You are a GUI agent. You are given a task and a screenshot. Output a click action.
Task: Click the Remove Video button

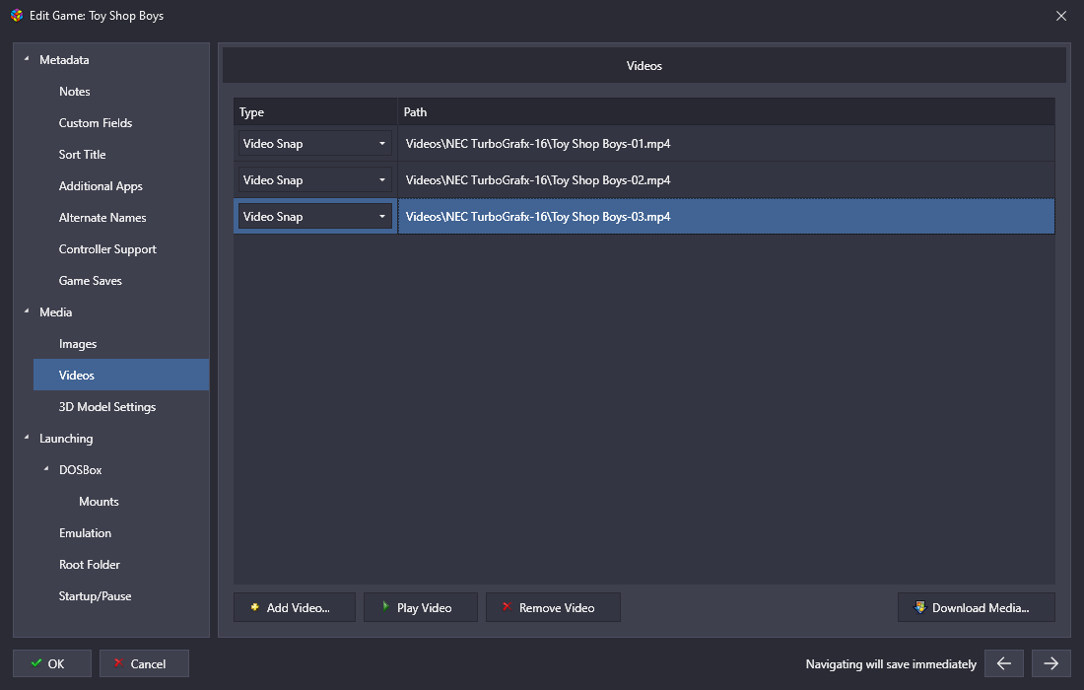(x=553, y=607)
